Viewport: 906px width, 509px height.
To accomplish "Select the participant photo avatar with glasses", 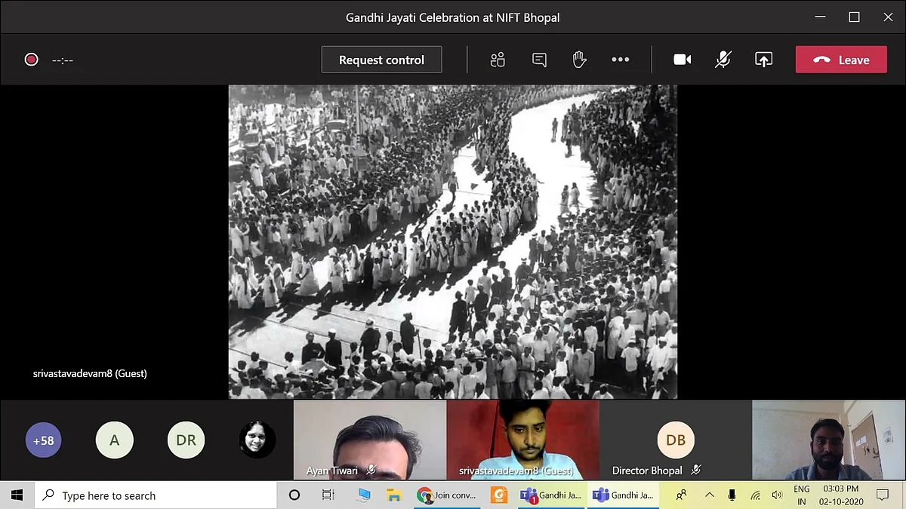I will pyautogui.click(x=257, y=440).
